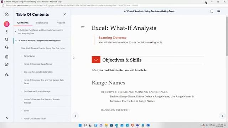Click the Hands-On Exercise 1 text

115,110
